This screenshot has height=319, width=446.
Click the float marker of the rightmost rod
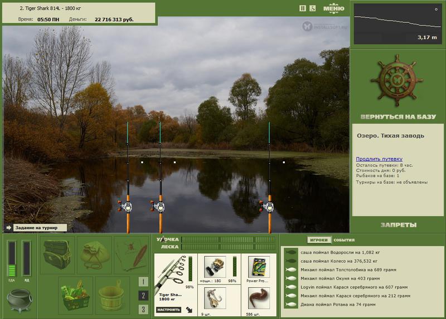coord(284,163)
